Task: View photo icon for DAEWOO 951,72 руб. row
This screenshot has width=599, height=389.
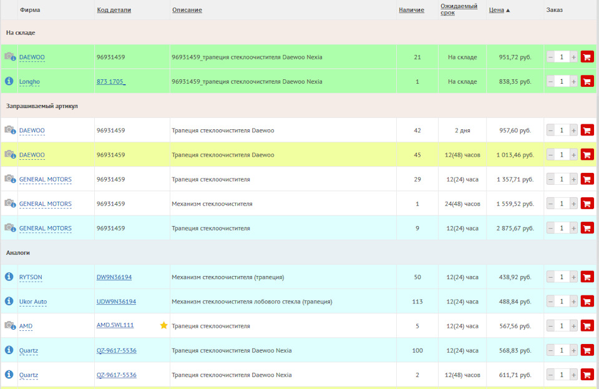Action: (x=10, y=57)
